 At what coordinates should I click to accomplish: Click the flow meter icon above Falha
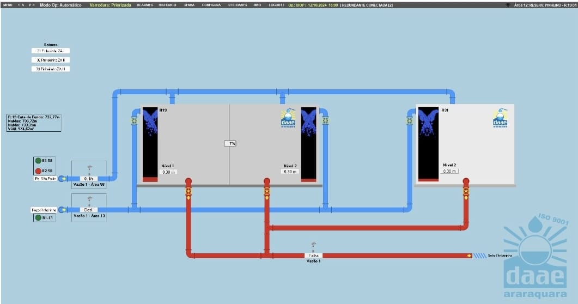(x=313, y=246)
